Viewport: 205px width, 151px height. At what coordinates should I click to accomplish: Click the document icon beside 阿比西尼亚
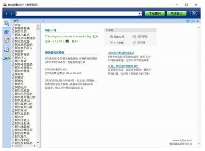tap(13, 41)
